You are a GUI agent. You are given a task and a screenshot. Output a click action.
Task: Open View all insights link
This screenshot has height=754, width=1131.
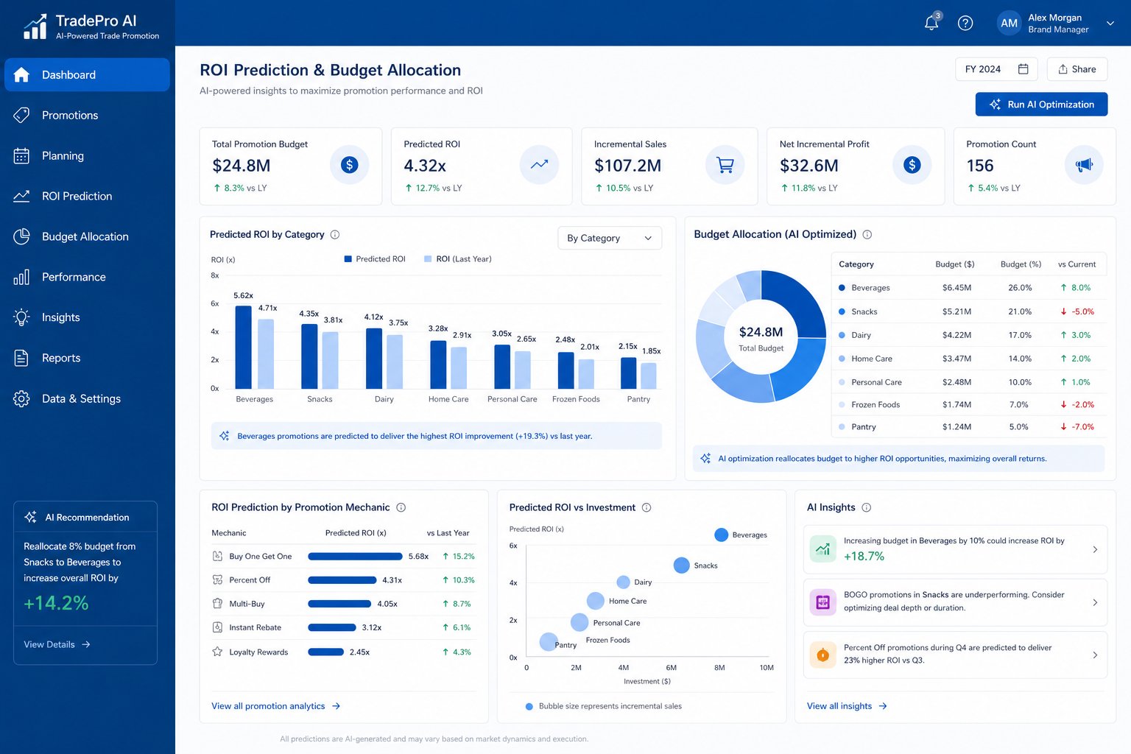[x=847, y=706]
